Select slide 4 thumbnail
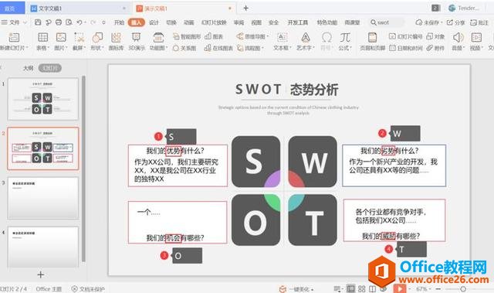 (43, 247)
